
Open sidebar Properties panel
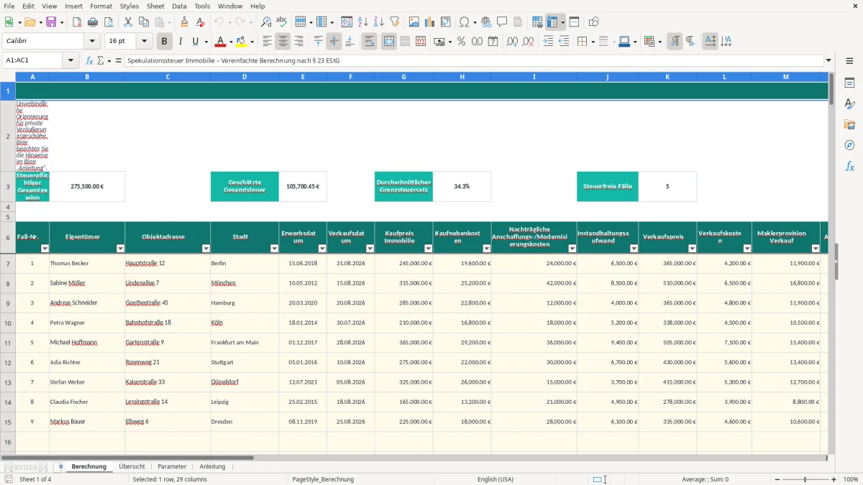point(849,83)
